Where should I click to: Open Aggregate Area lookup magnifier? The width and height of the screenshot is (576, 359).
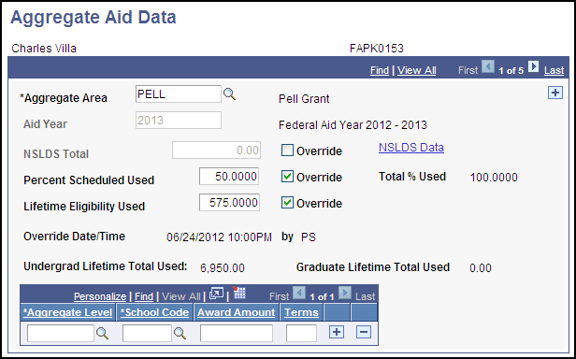229,94
